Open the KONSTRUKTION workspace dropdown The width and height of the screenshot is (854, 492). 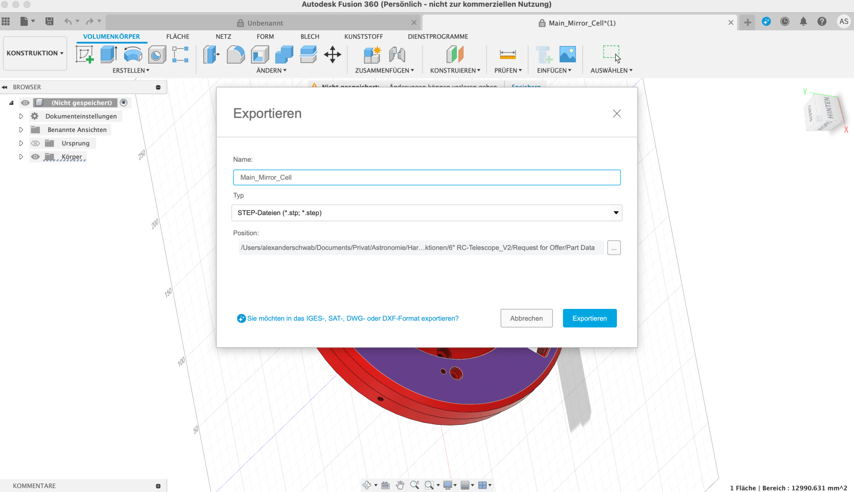35,53
